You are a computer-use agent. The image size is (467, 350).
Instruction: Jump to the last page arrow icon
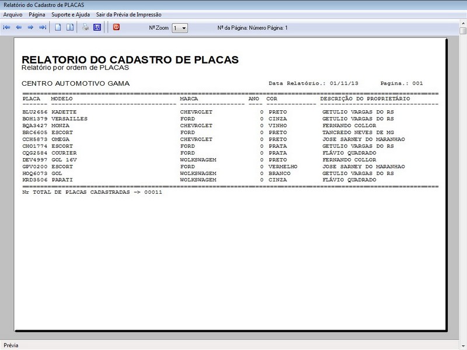point(43,27)
